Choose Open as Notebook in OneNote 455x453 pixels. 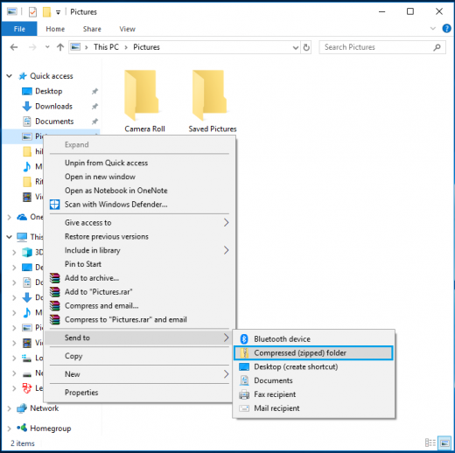[x=139, y=191]
